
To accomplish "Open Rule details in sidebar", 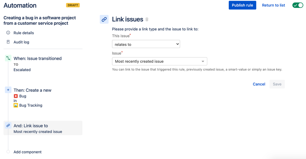I will (24, 33).
